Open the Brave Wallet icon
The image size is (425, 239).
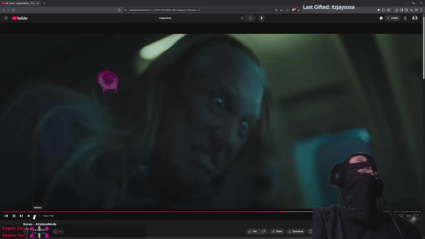coord(406,10)
